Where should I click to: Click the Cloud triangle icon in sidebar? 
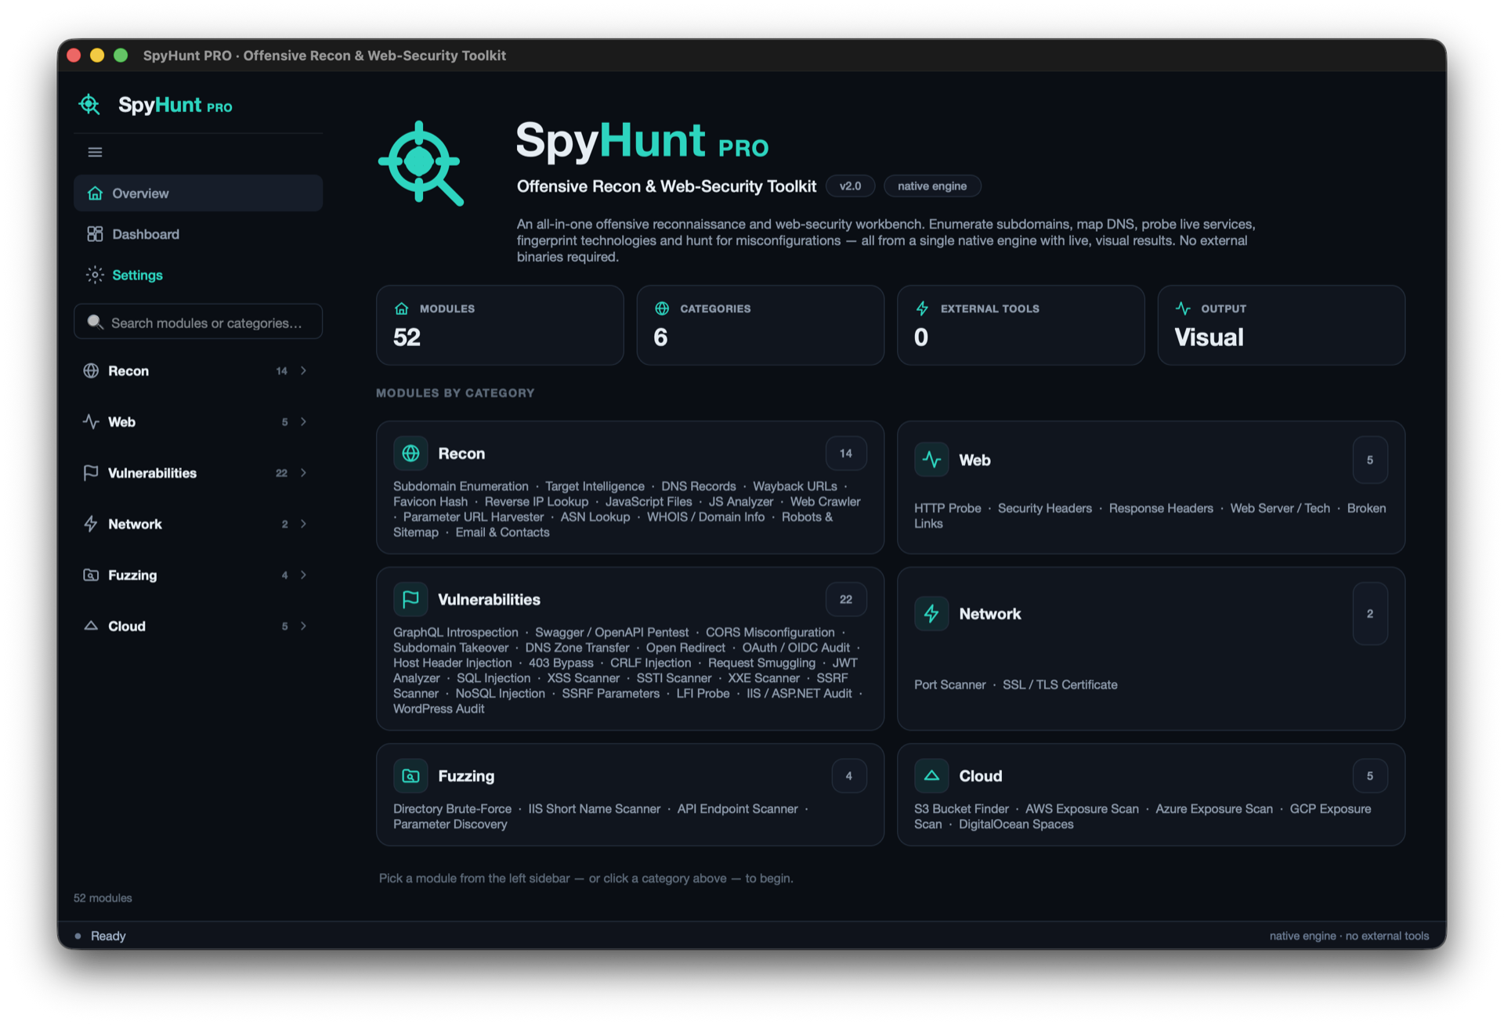[91, 626]
